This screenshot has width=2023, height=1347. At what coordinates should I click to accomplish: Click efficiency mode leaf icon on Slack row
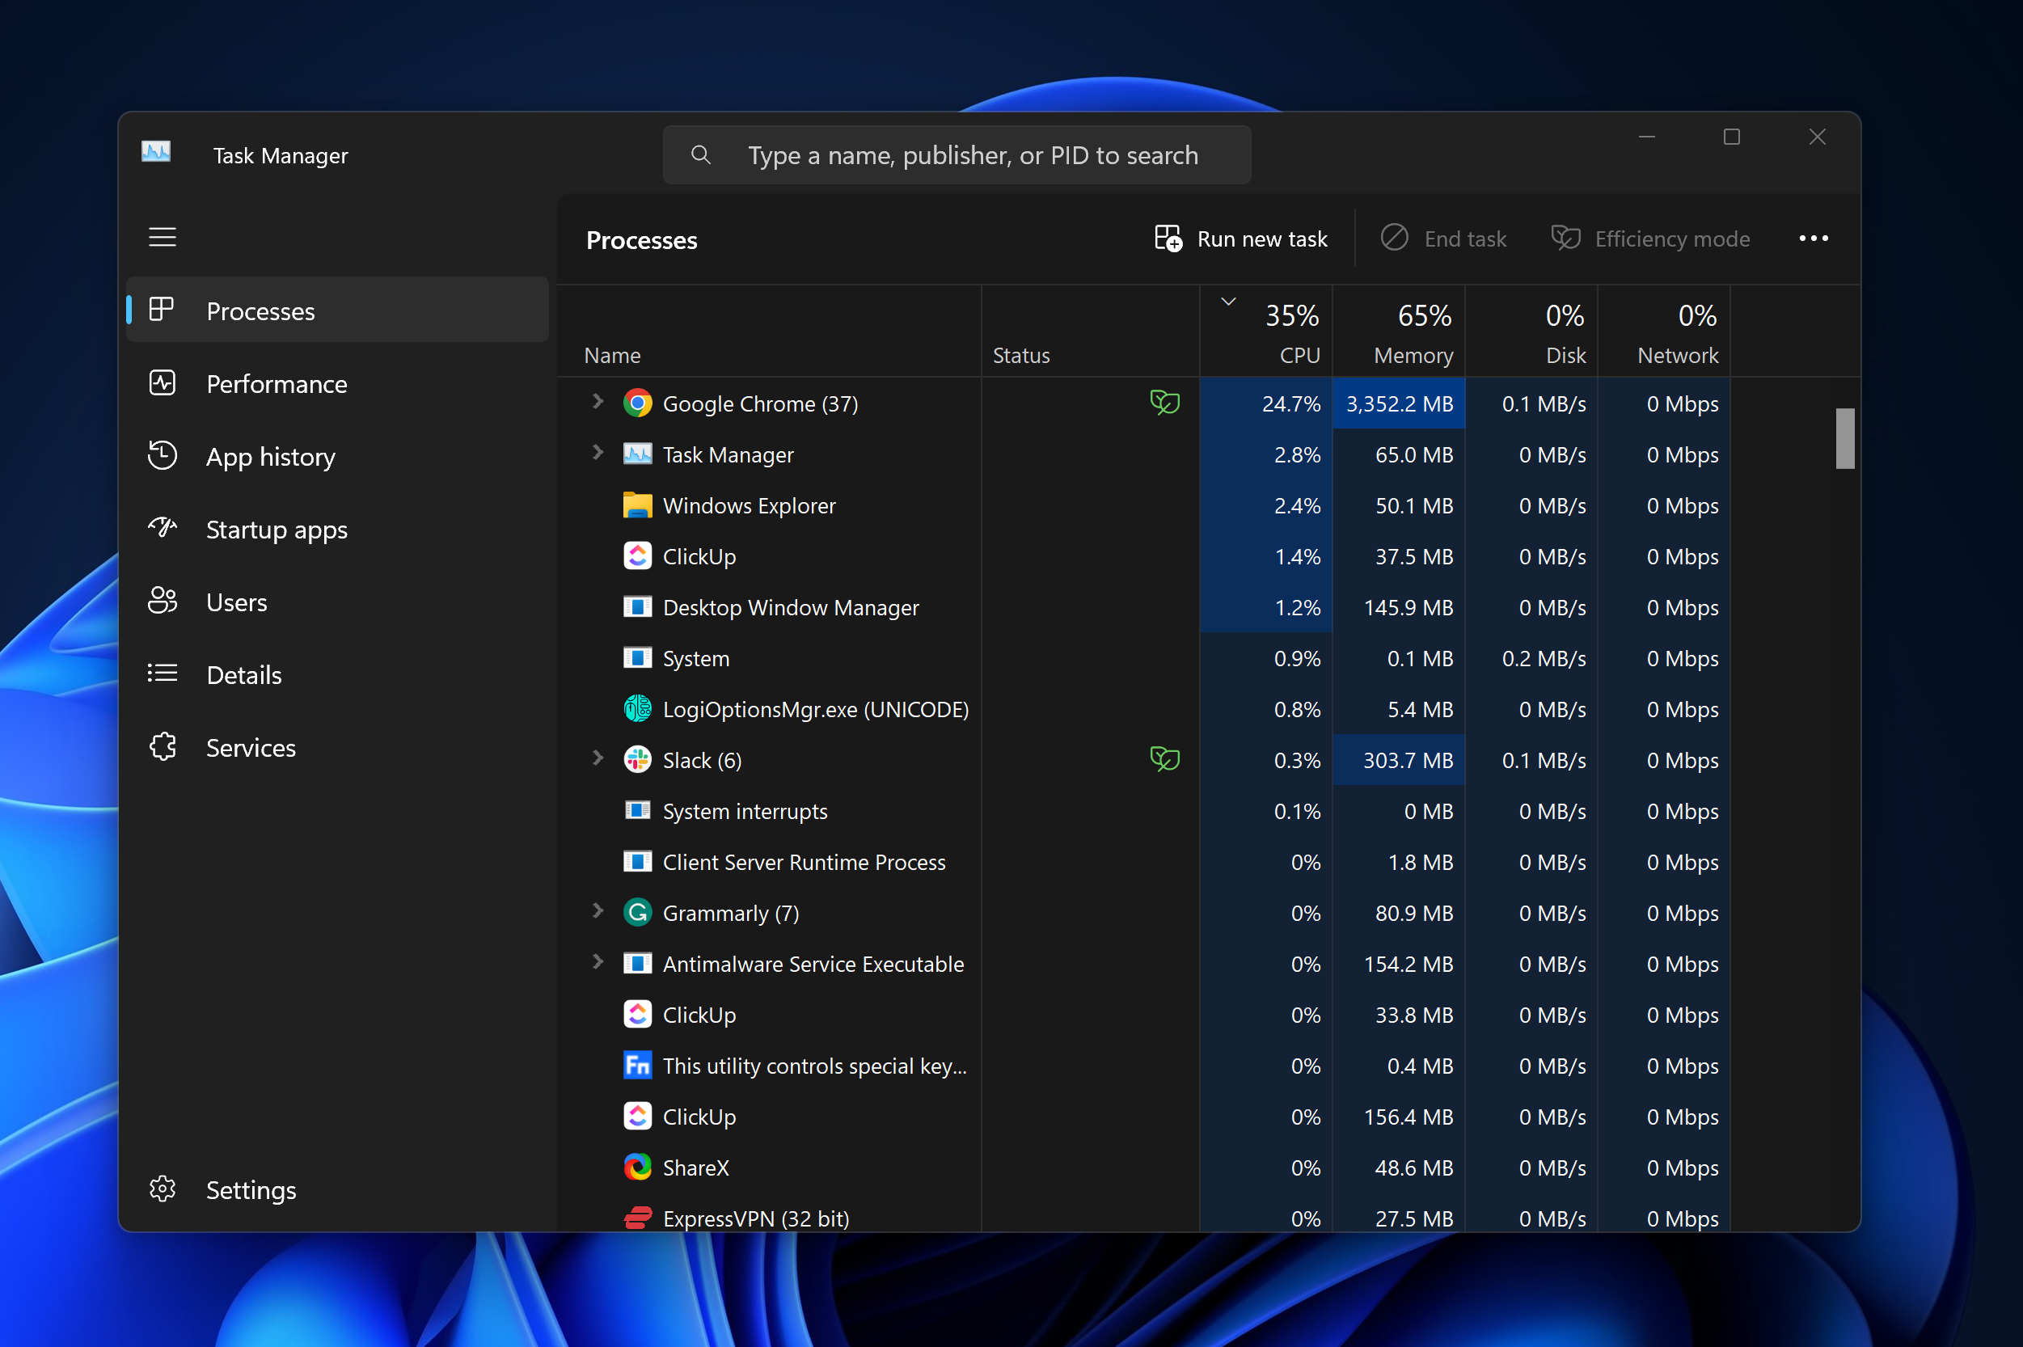pyautogui.click(x=1165, y=759)
